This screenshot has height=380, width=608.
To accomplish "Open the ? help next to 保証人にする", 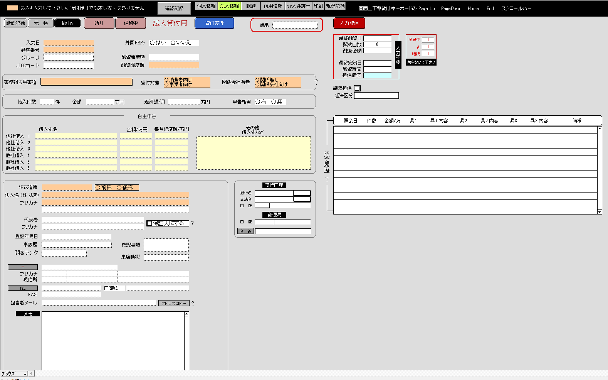I will (192, 223).
